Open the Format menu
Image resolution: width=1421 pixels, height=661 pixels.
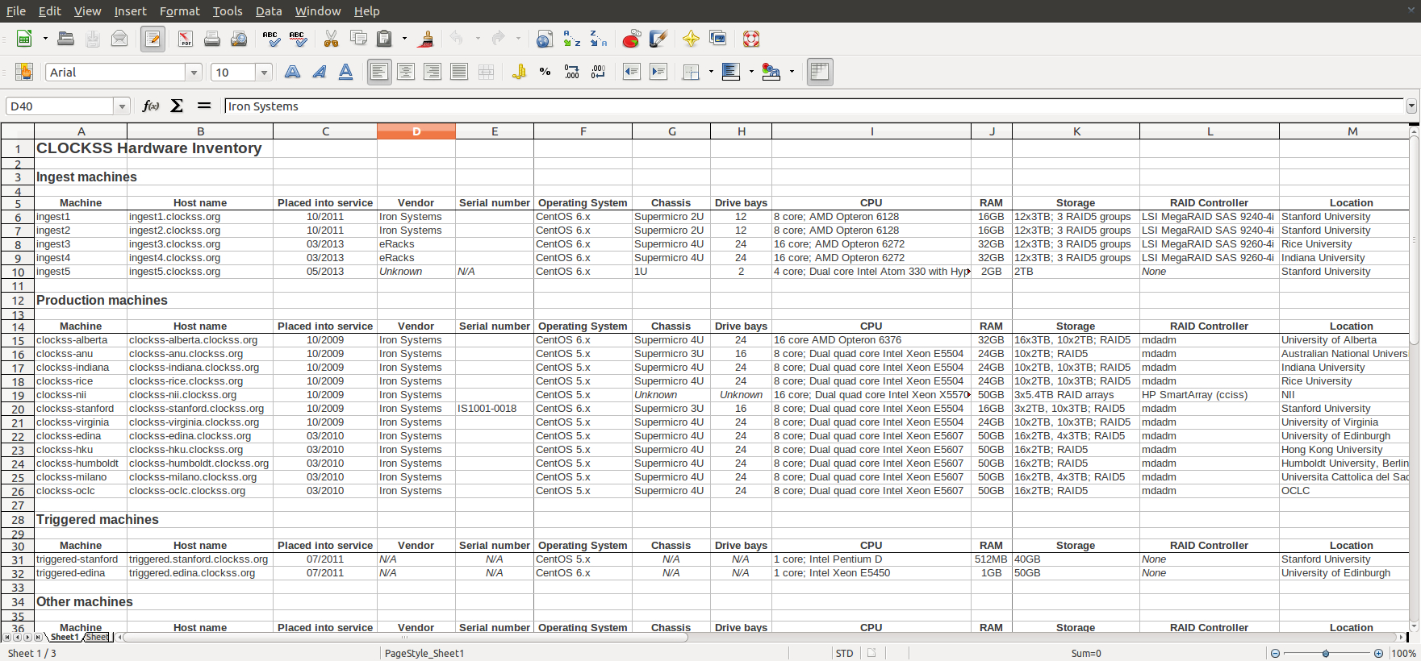tap(179, 11)
